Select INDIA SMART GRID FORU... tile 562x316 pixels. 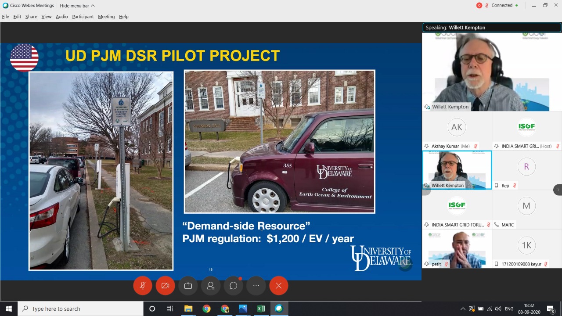457,209
